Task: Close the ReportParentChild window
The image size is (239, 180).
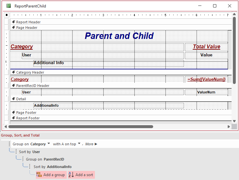Action: coord(229,6)
